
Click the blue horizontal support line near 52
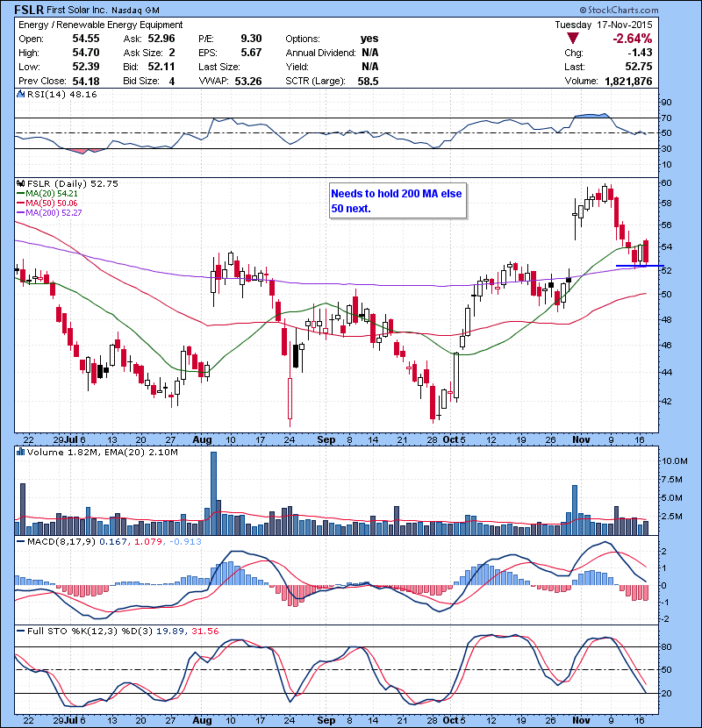(640, 266)
